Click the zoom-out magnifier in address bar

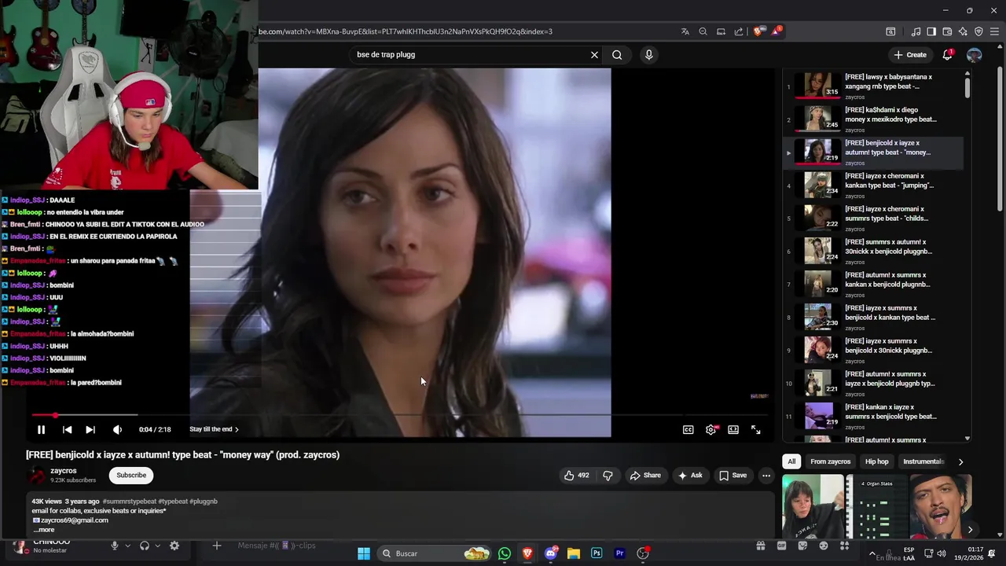(703, 31)
